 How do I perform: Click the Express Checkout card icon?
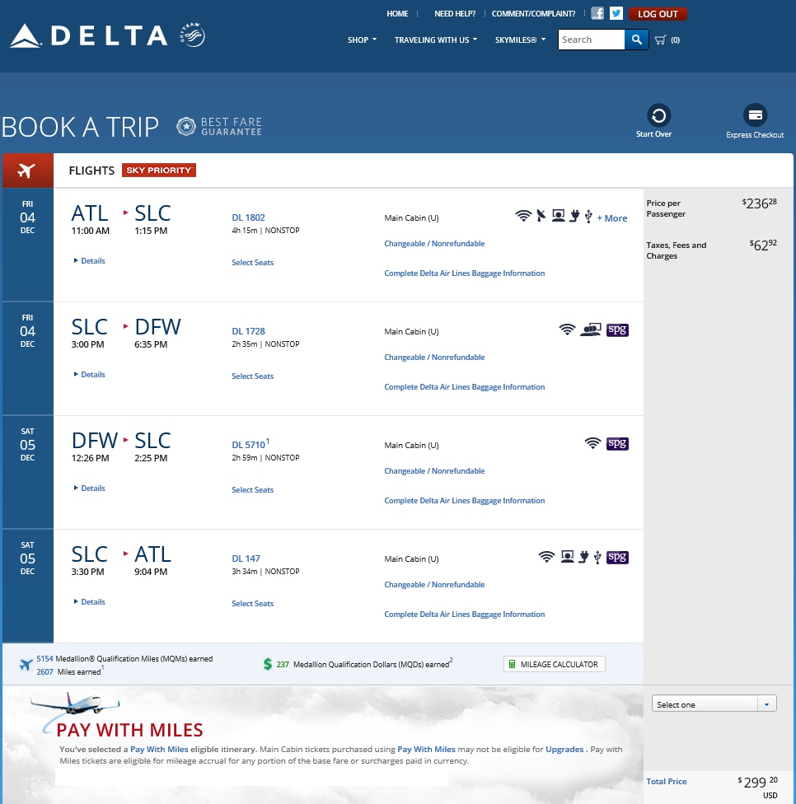point(755,115)
